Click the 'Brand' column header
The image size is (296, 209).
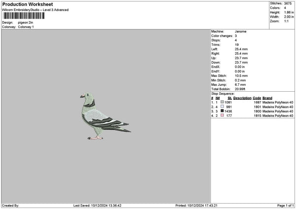coord(267,98)
